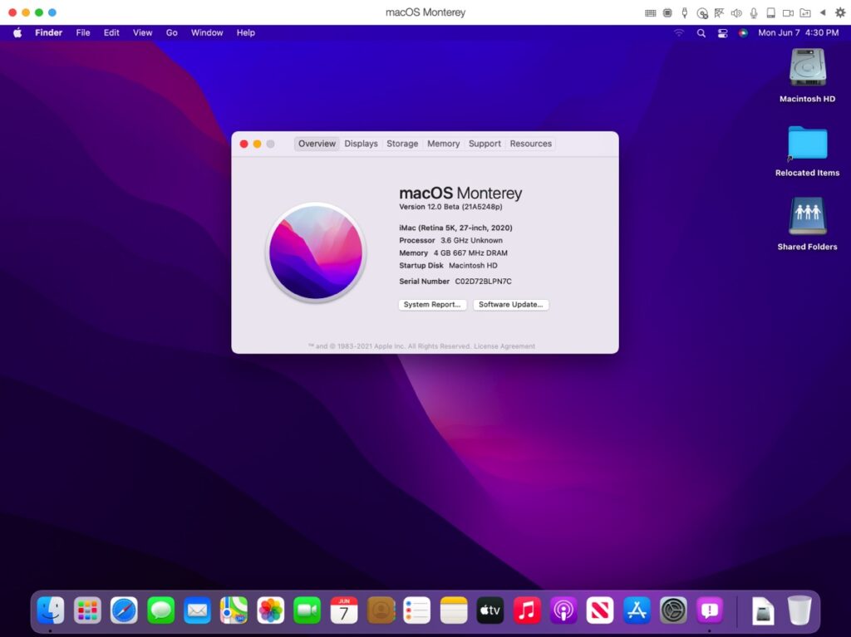Open Control Center in the menu bar
Viewport: 851px width, 637px height.
click(x=722, y=33)
